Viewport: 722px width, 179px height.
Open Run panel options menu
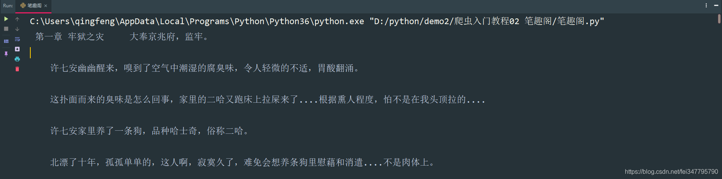tap(706, 5)
